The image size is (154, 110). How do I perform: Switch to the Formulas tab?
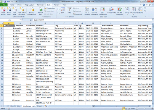[x=40, y=5]
